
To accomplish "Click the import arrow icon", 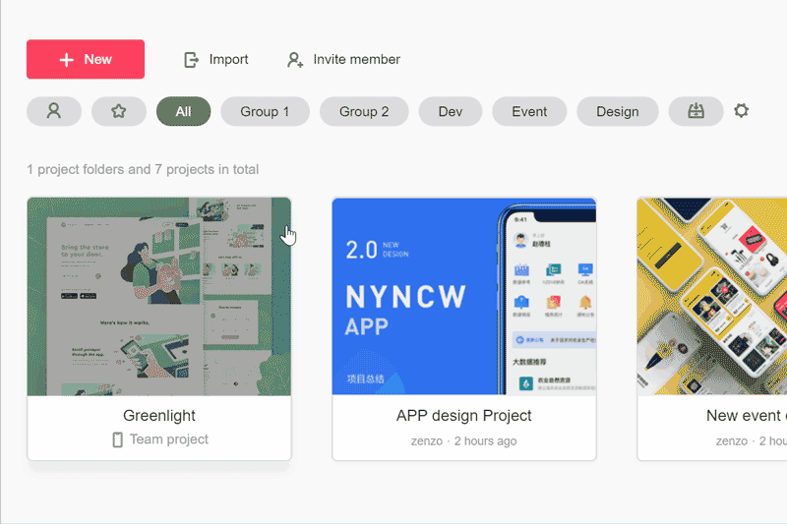I will tap(191, 60).
